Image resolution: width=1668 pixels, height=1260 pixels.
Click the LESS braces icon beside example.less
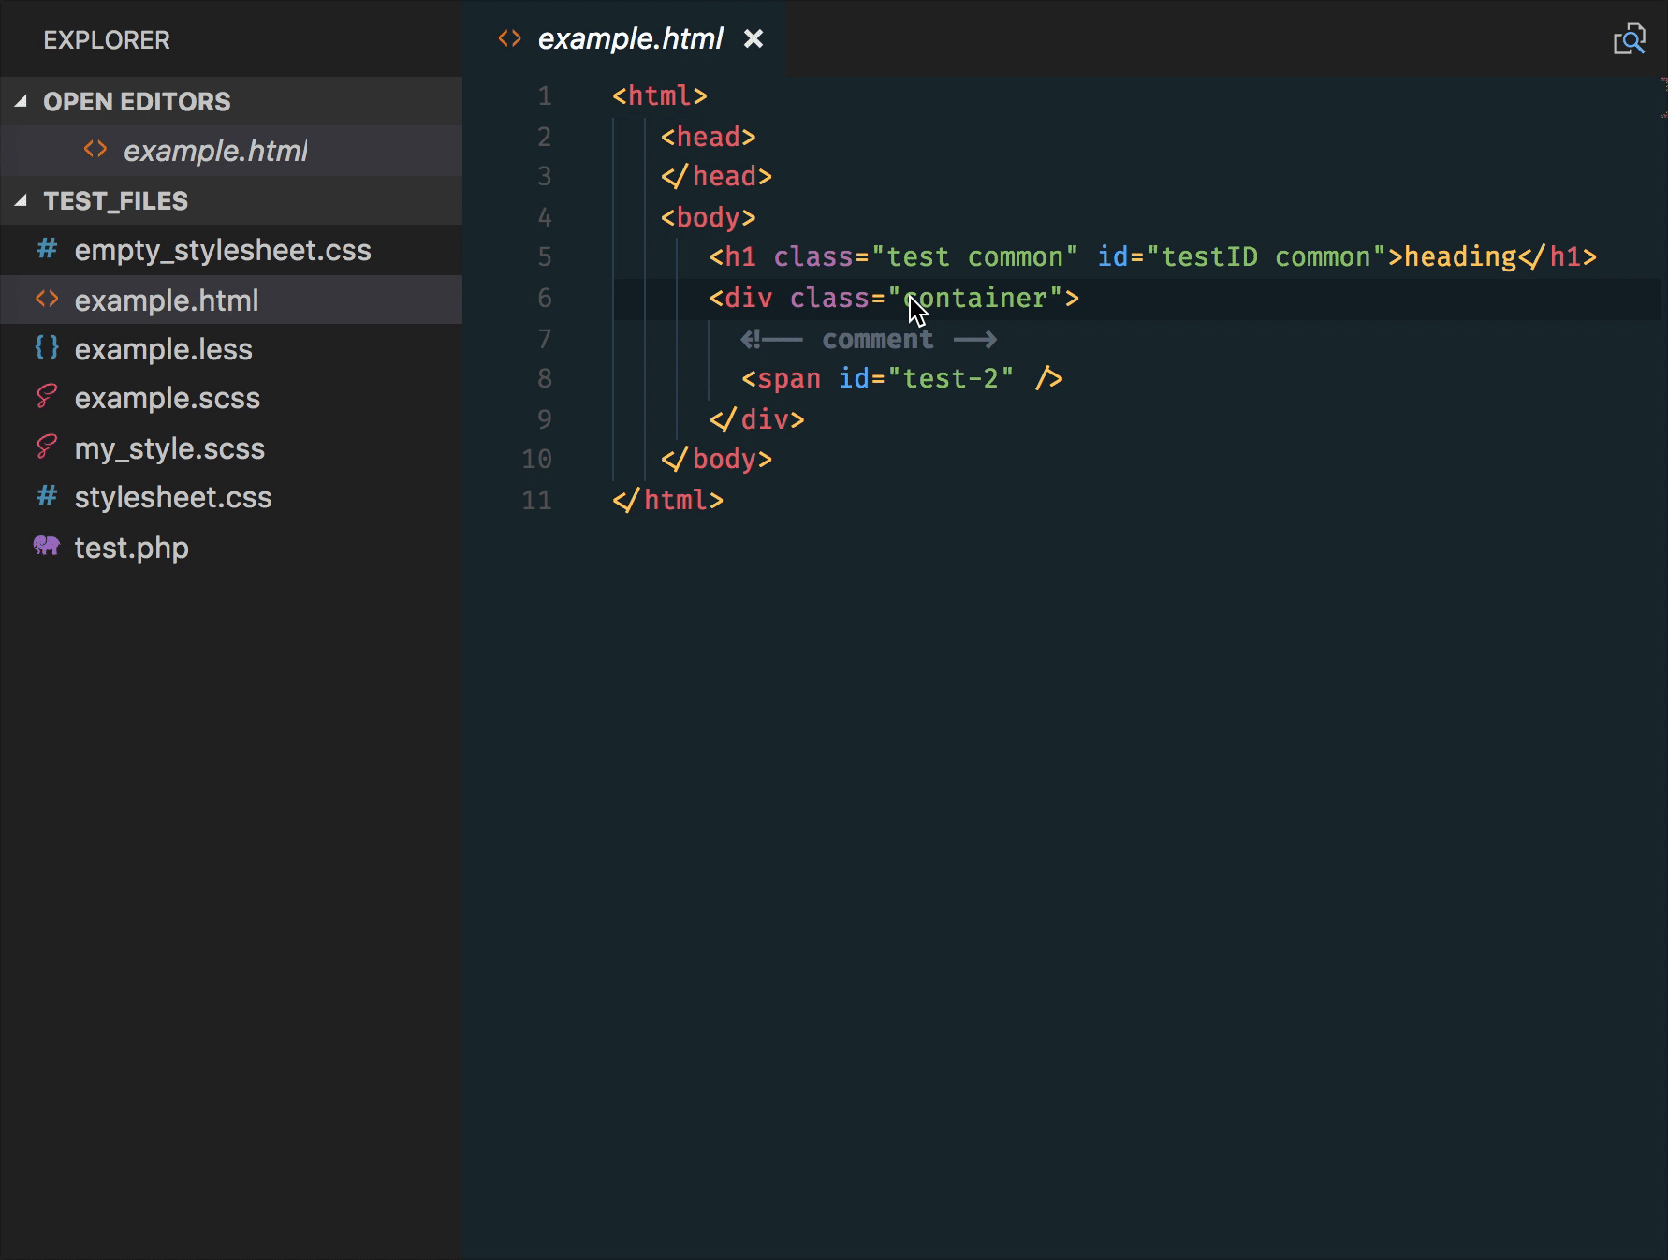(x=47, y=348)
